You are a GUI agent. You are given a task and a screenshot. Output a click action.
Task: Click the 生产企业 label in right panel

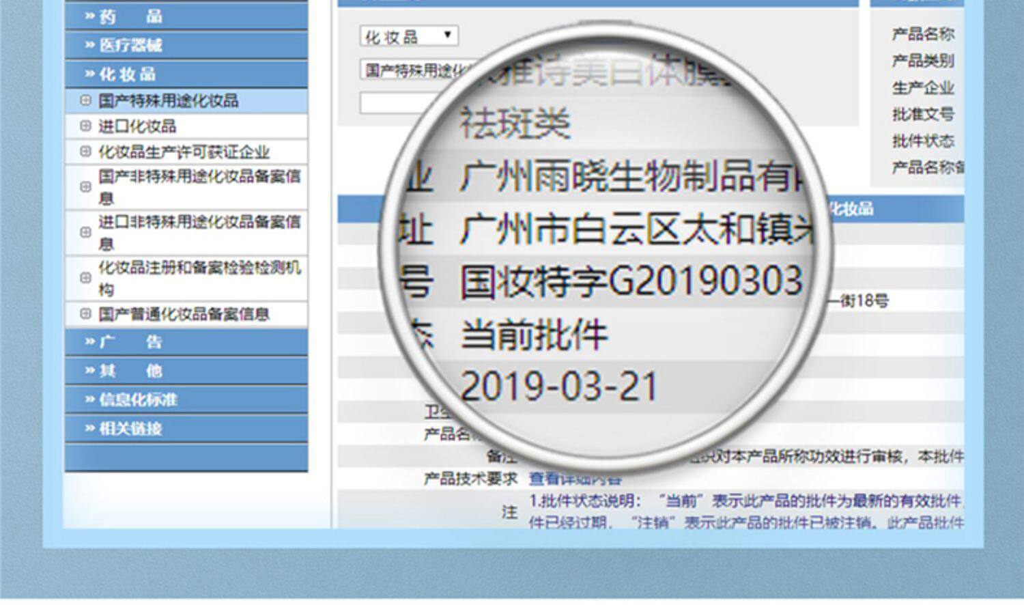(x=923, y=87)
